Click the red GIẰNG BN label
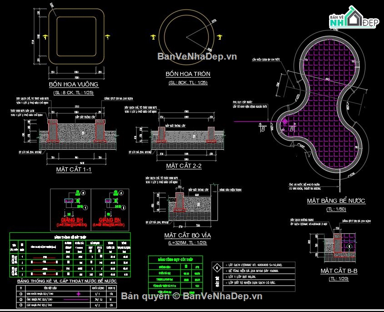 [110, 218]
